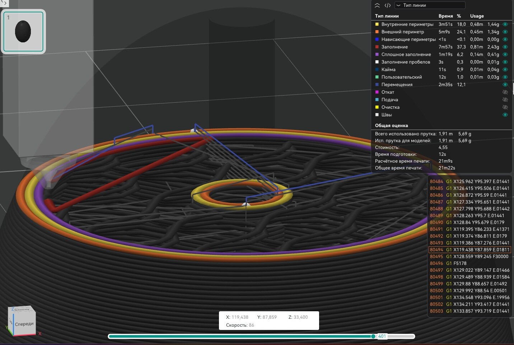Click the layer slider handle near 401
This screenshot has width=514, height=345.
click(x=373, y=336)
